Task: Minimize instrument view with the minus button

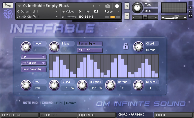Action: (x=190, y=8)
